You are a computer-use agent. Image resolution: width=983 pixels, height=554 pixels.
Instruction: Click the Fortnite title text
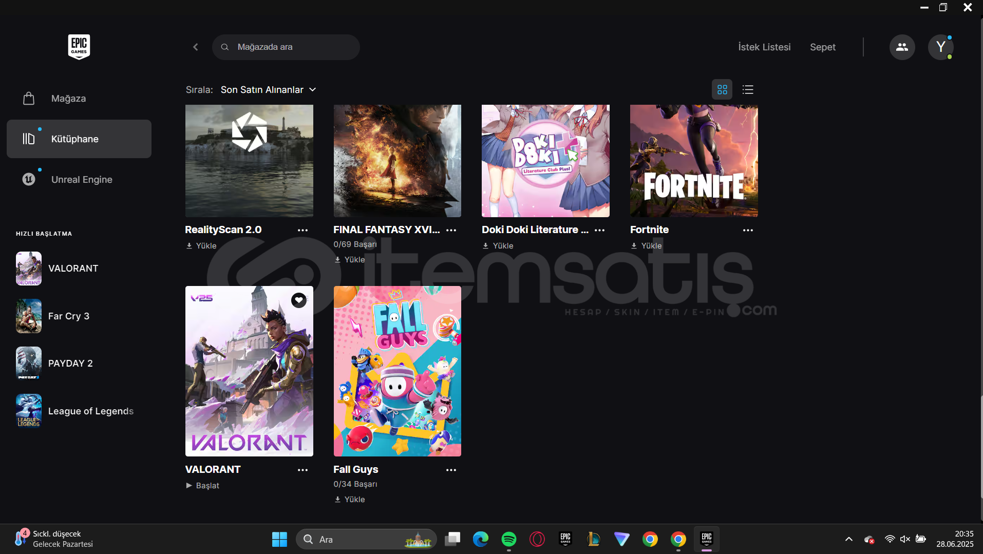[x=649, y=230]
